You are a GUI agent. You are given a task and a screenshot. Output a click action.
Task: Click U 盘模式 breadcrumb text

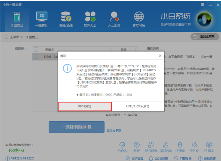tap(32, 37)
